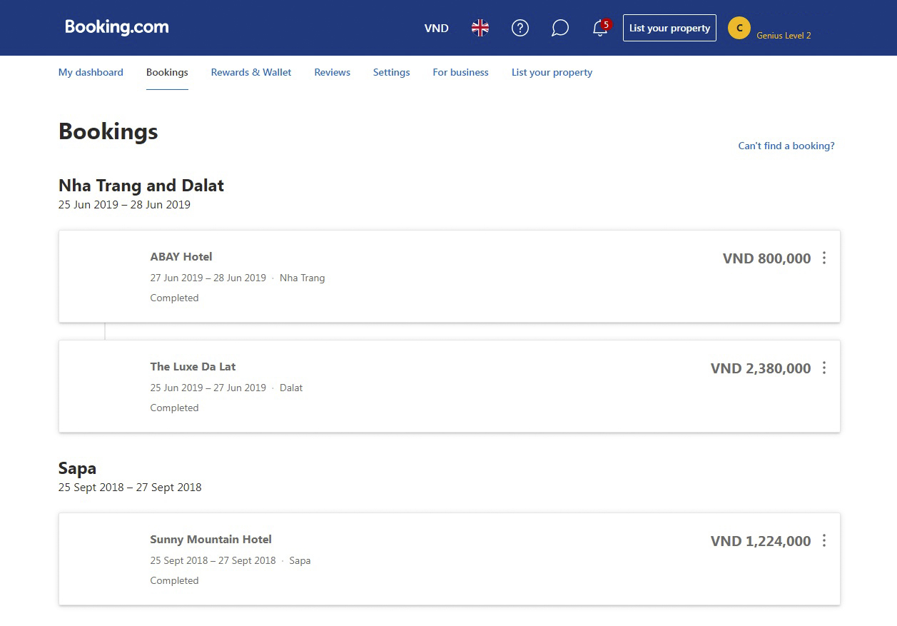The image size is (897, 626).
Task: Open For business tab
Action: click(460, 72)
